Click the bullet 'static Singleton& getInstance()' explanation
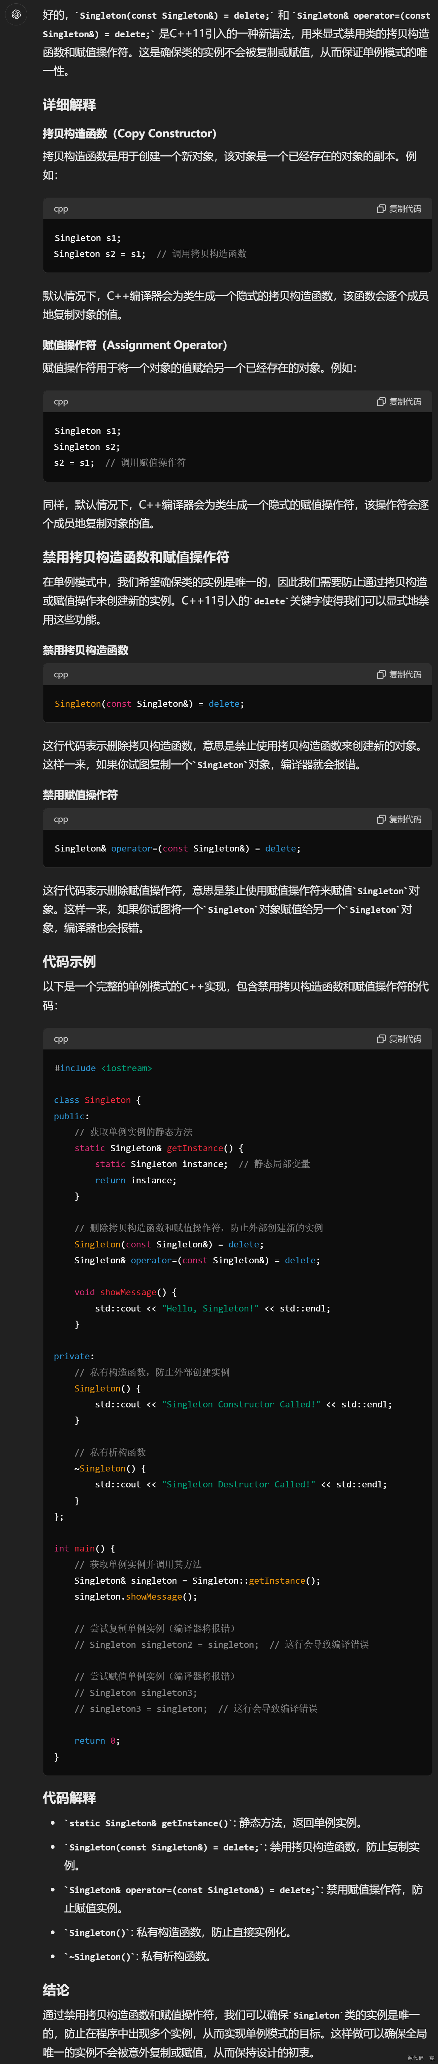Viewport: 438px width, 2064px height. [x=214, y=1823]
